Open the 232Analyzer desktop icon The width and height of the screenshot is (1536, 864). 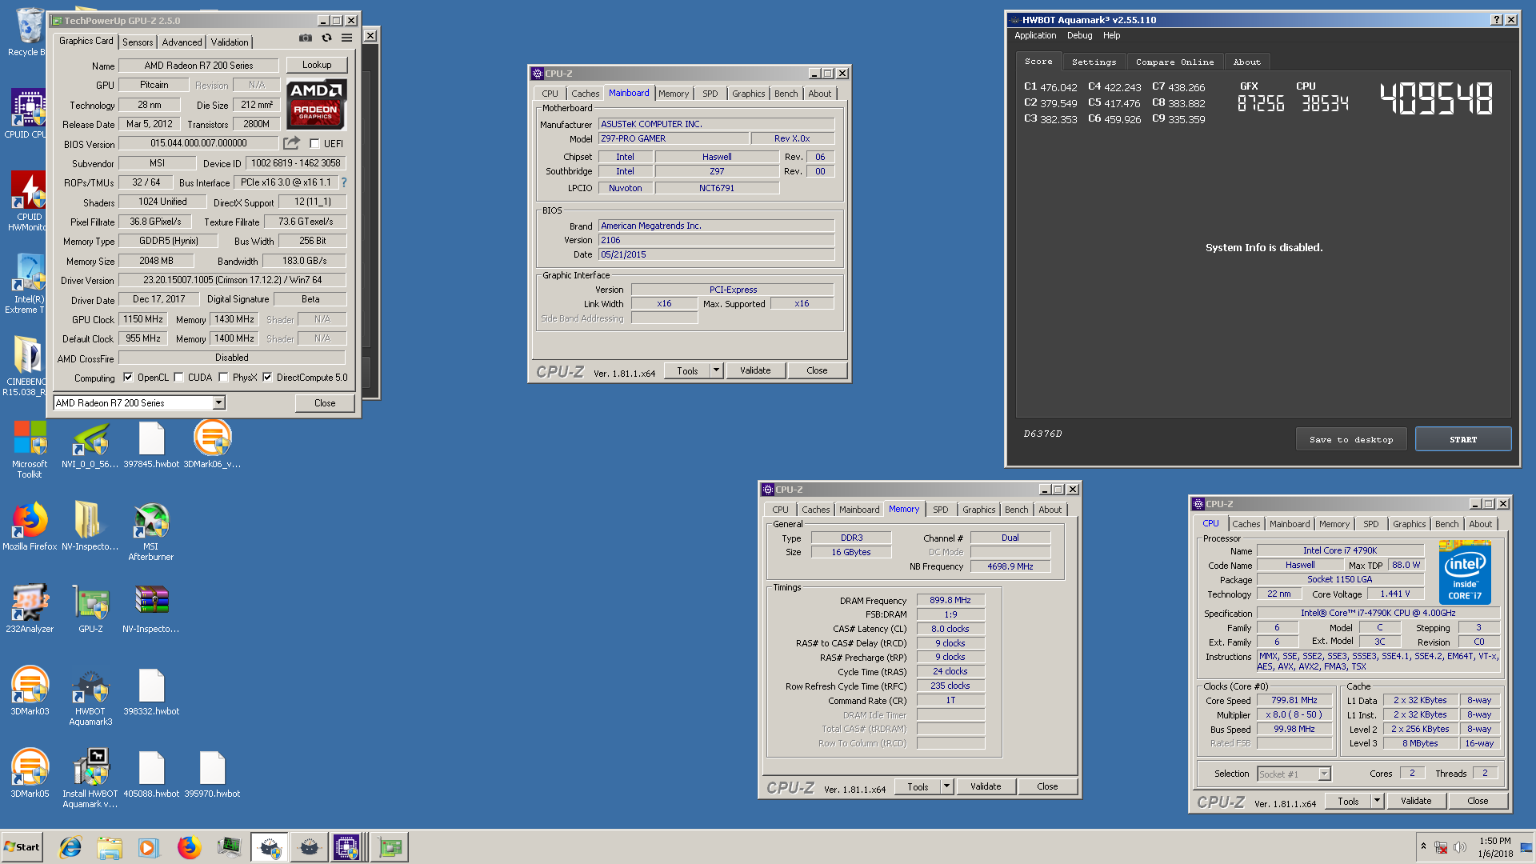click(x=30, y=608)
